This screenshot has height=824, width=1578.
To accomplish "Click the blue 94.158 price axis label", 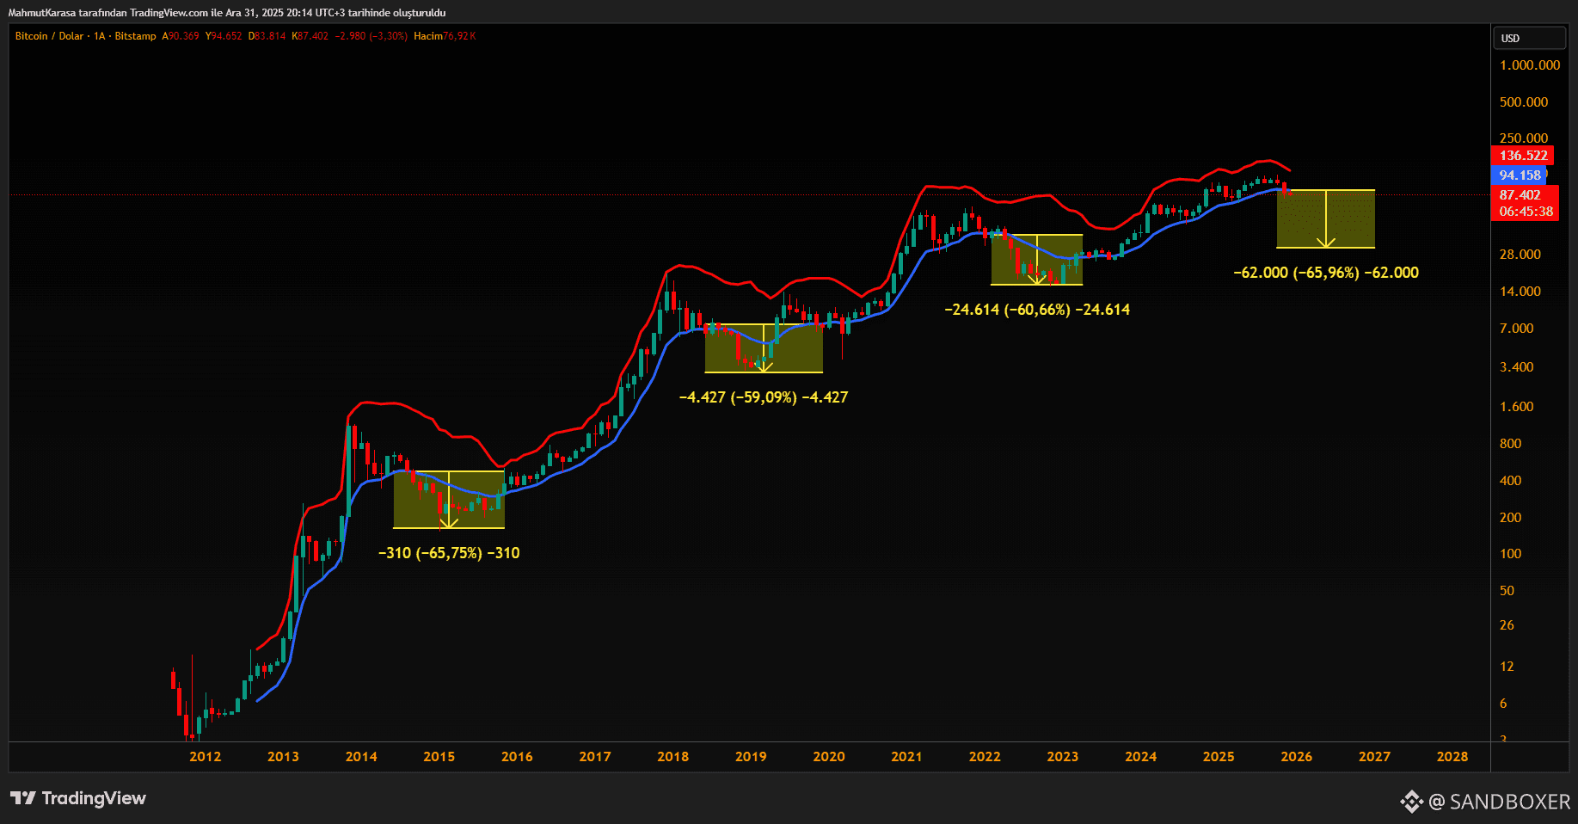I will (1520, 175).
